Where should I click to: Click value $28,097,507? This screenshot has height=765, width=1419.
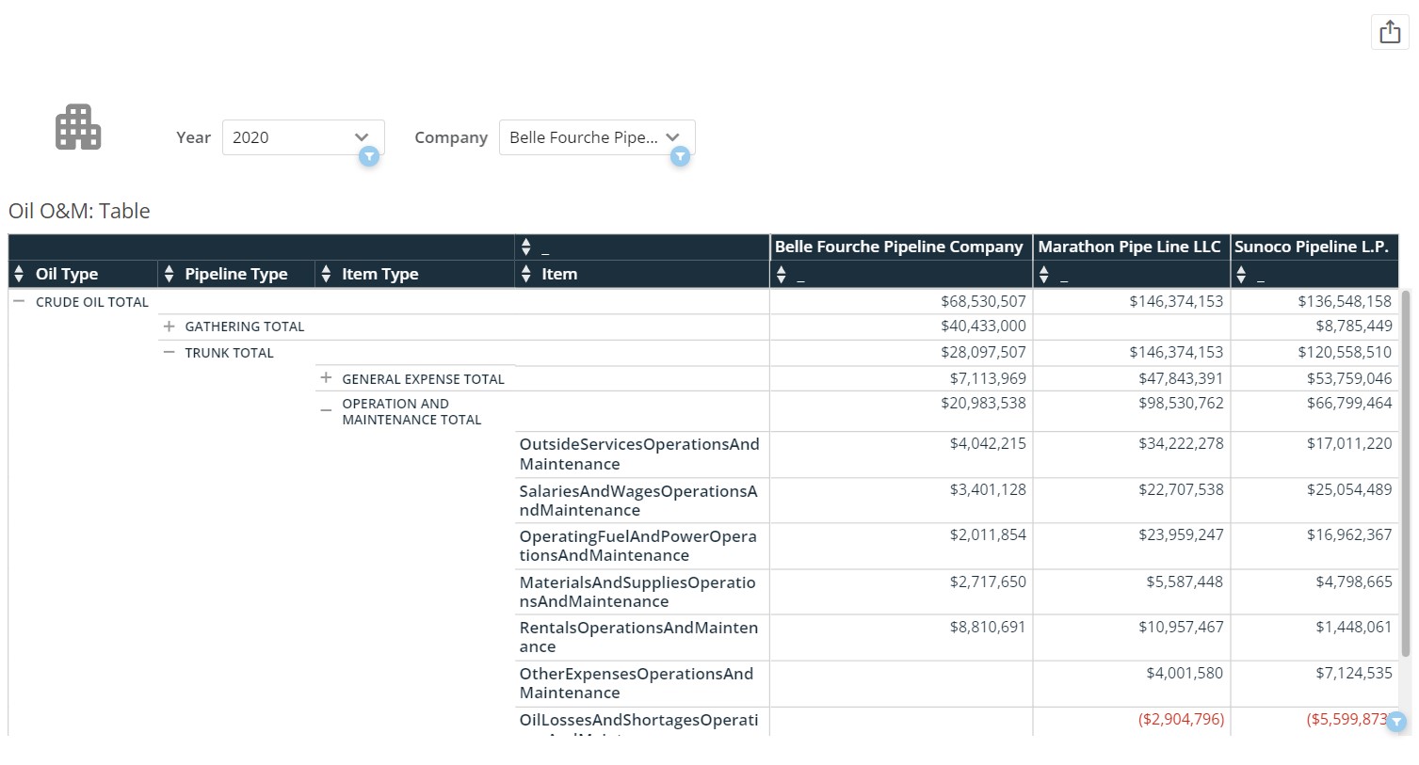(x=983, y=352)
